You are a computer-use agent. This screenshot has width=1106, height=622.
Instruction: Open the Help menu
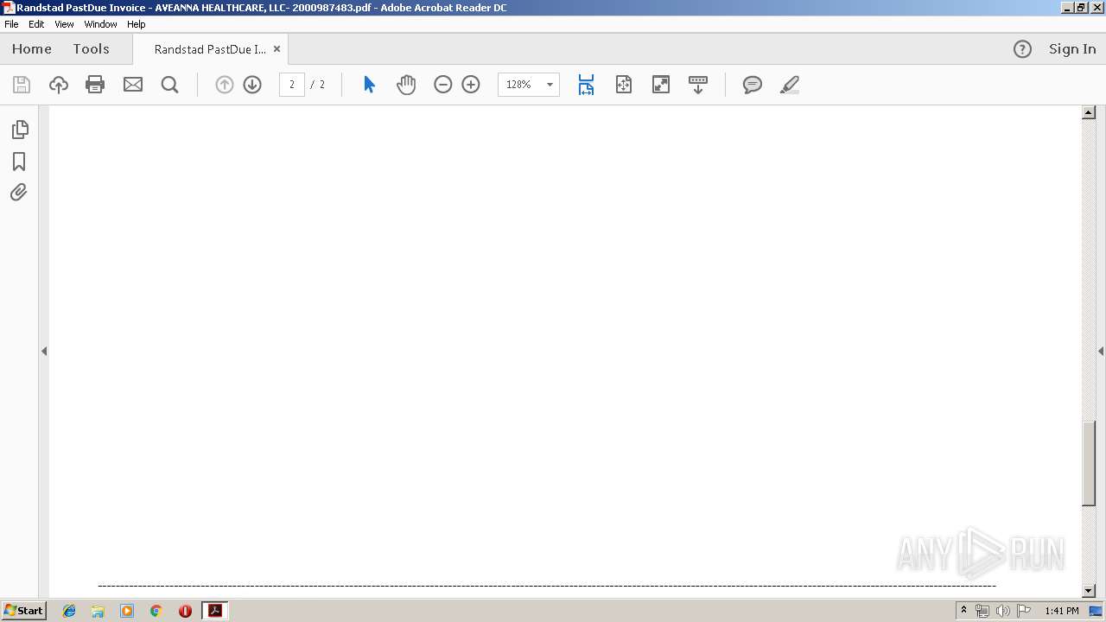point(137,24)
